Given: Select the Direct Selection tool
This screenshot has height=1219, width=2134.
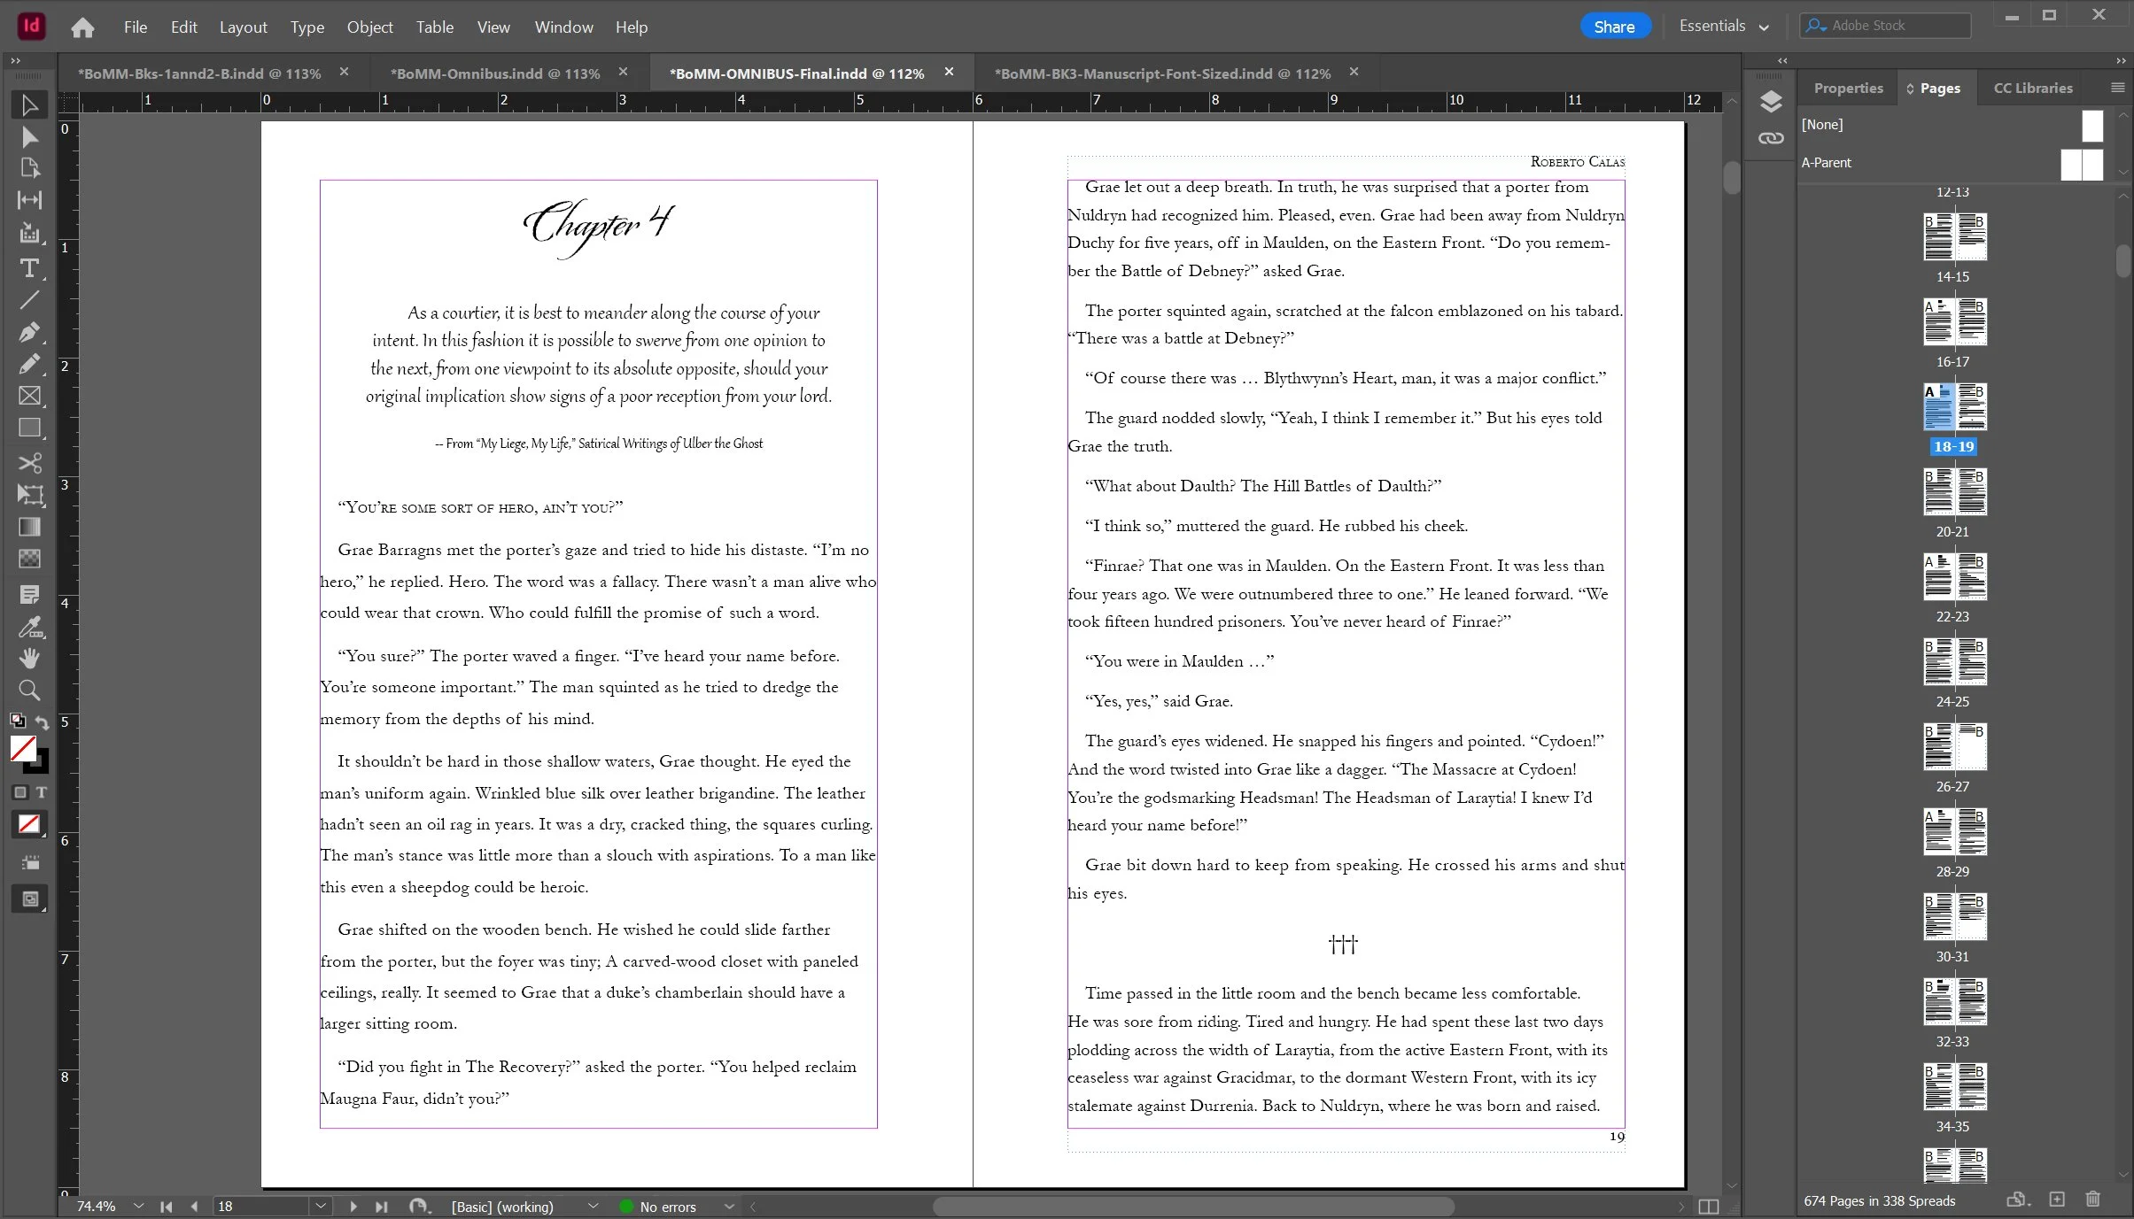Looking at the screenshot, I should point(29,137).
